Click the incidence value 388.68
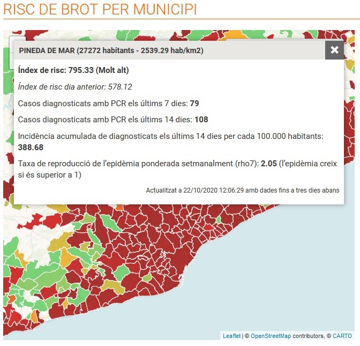360x346 pixels. (31, 148)
